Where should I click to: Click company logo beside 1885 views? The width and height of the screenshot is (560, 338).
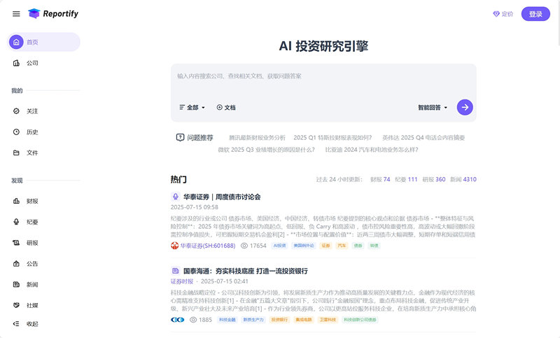pos(178,320)
